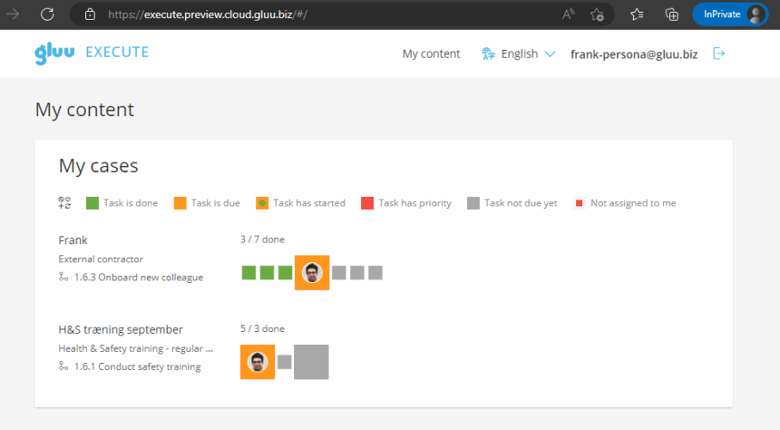Click the globe translate language icon
The image size is (780, 430).
pos(488,53)
